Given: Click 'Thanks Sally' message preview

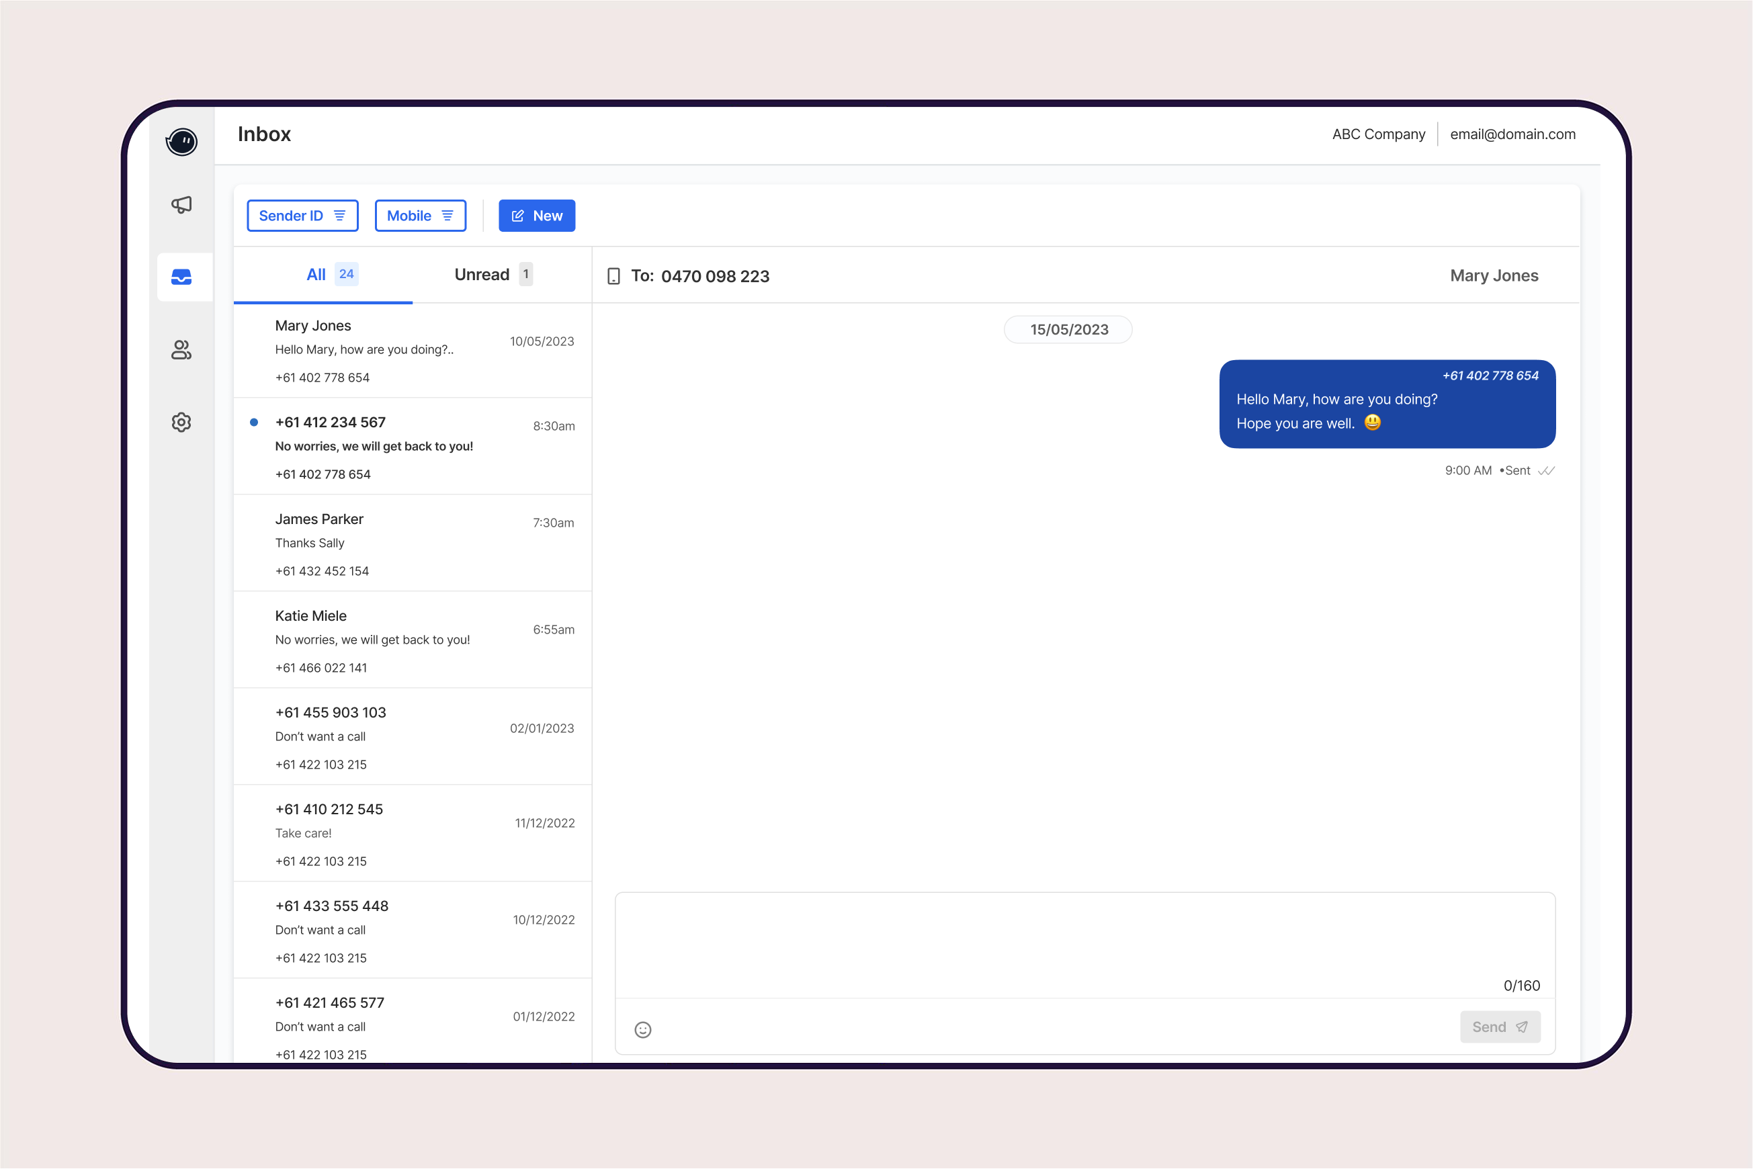Looking at the screenshot, I should [310, 543].
